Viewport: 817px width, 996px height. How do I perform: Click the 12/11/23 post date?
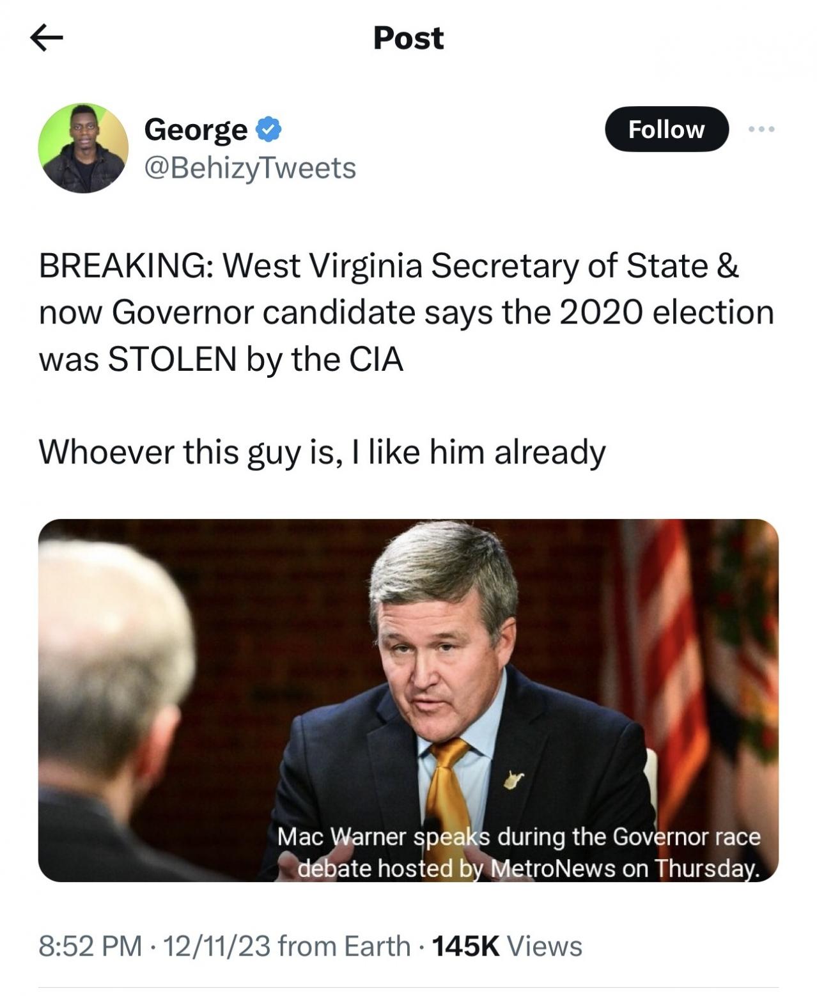click(x=217, y=946)
